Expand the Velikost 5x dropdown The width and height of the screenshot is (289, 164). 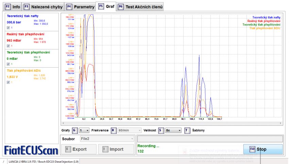173,130
